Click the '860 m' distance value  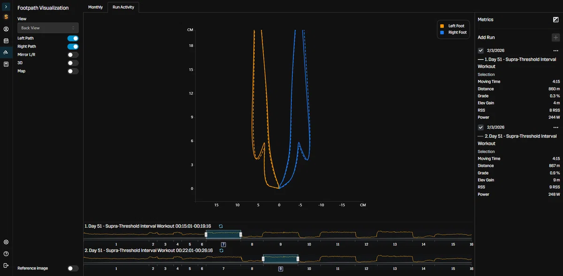click(x=555, y=89)
